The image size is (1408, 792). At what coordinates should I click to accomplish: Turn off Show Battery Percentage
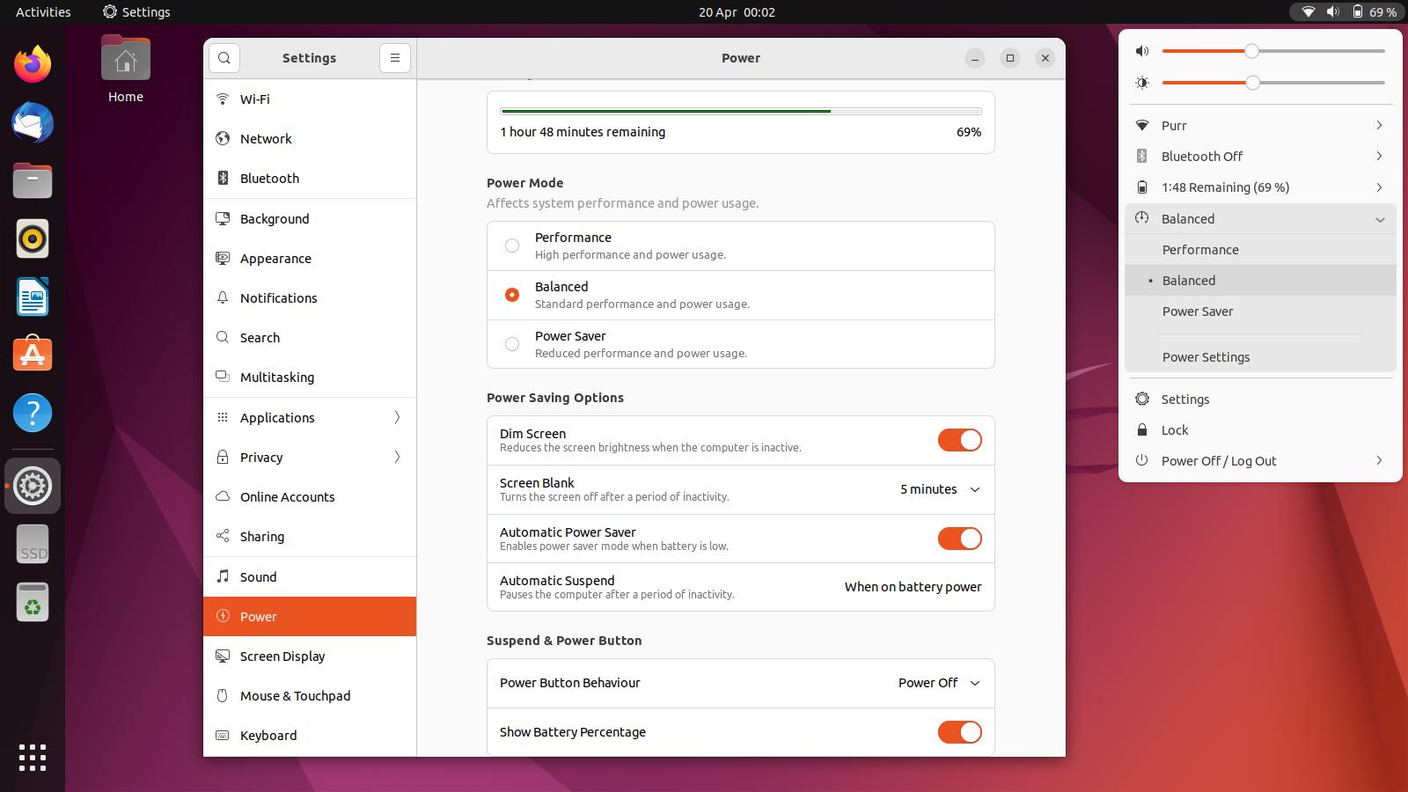click(x=959, y=731)
